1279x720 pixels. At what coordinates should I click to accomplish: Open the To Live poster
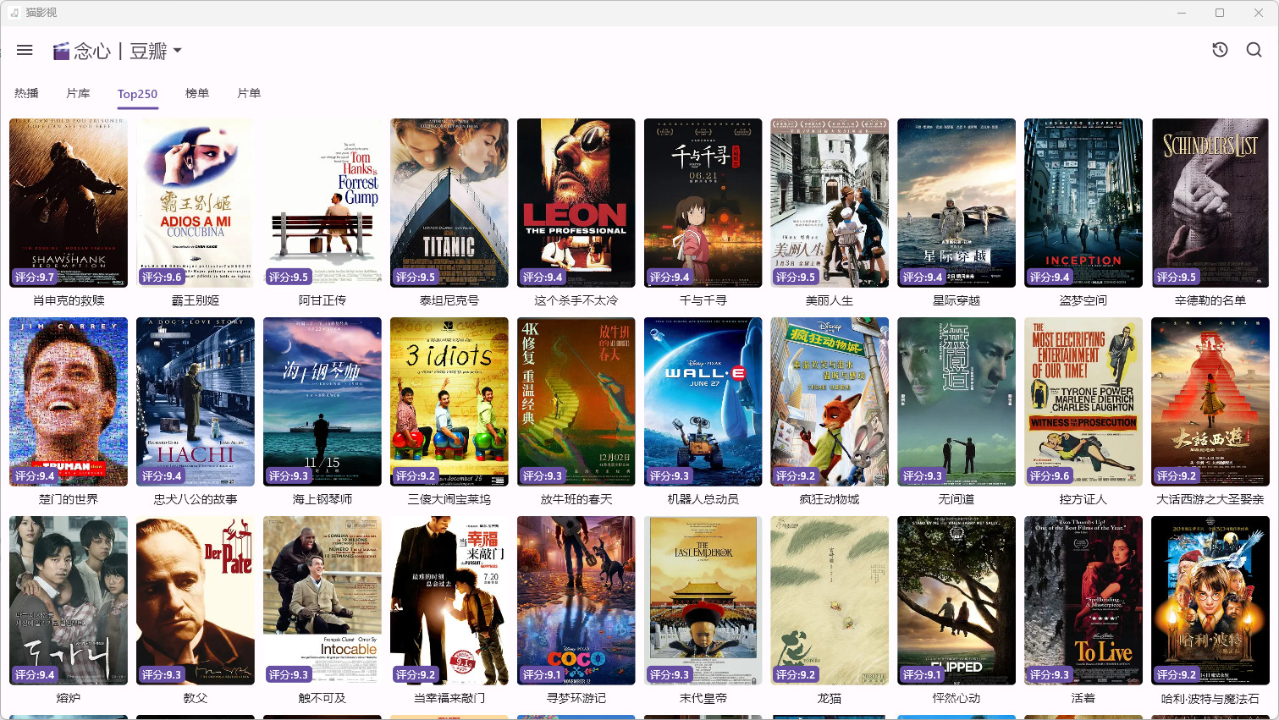click(x=1083, y=601)
